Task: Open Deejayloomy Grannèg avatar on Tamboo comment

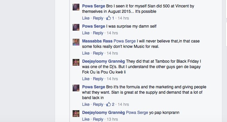Action: (76, 62)
